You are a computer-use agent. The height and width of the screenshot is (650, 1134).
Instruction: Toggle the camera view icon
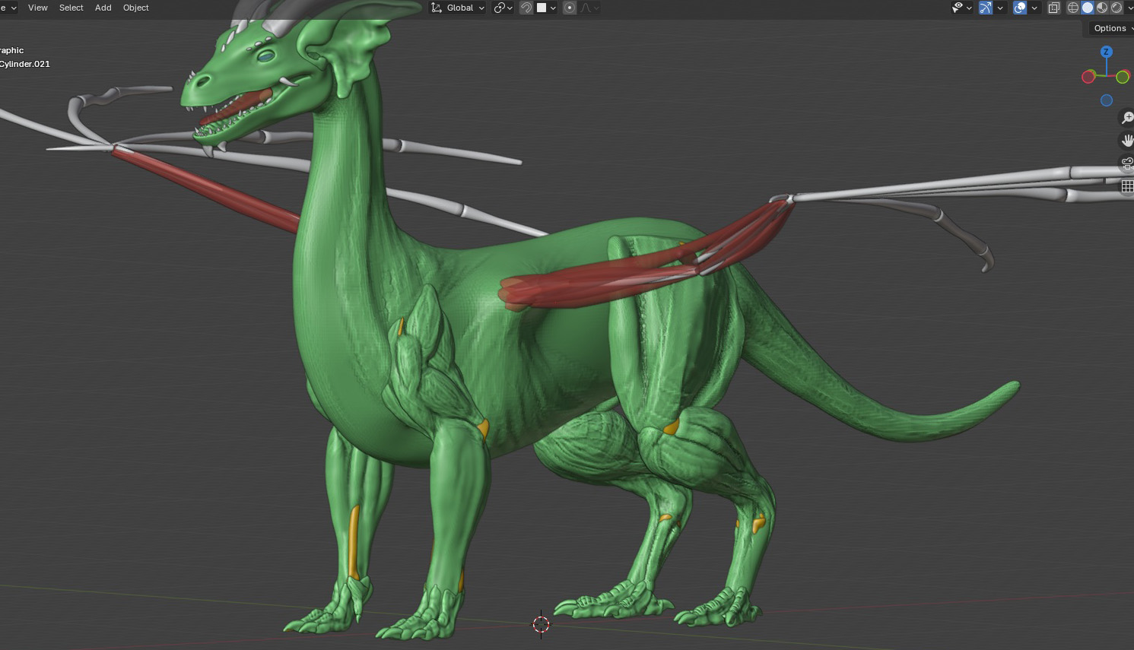pos(1126,163)
